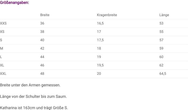
Task: Click the Breite column header
Action: point(45,15)
